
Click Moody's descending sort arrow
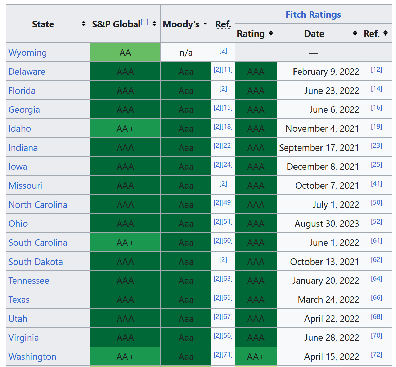pos(205,24)
